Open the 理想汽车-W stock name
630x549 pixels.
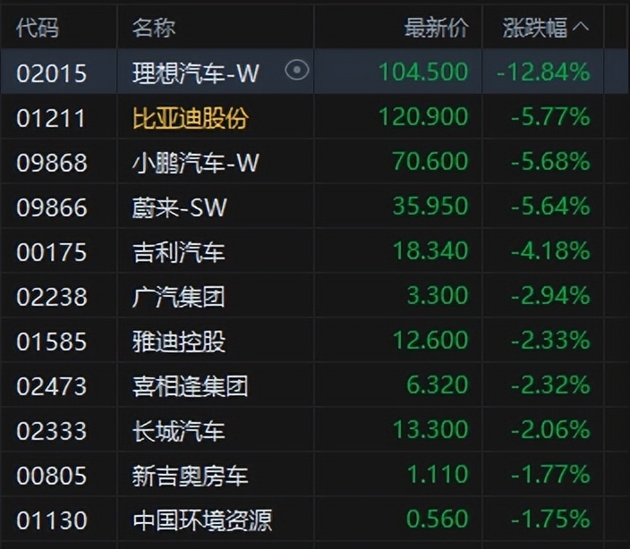pos(196,73)
